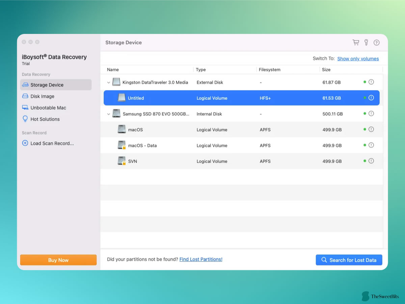The height and width of the screenshot is (304, 405).
Task: Open the help question mark icon
Action: [377, 43]
